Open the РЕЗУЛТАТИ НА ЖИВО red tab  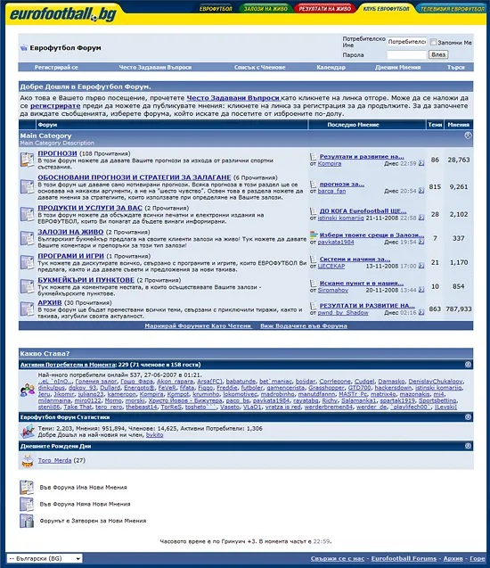point(325,8)
